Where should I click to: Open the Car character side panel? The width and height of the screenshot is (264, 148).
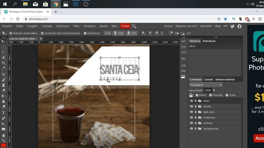pyautogui.click(x=183, y=65)
